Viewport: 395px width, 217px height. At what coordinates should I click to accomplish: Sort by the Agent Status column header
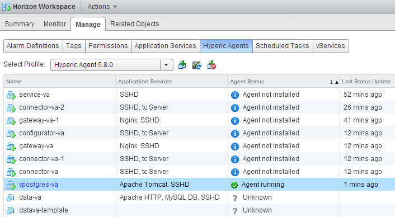284,81
